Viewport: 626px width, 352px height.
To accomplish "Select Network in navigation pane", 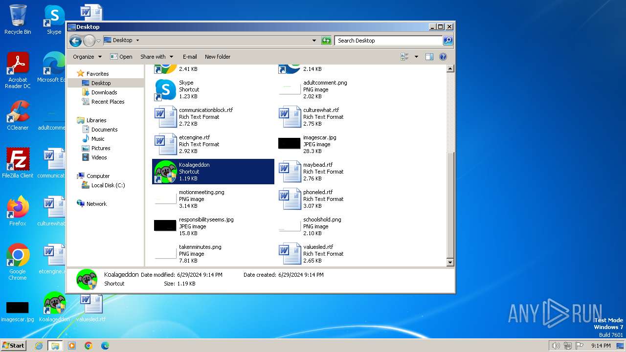I will pyautogui.click(x=96, y=204).
